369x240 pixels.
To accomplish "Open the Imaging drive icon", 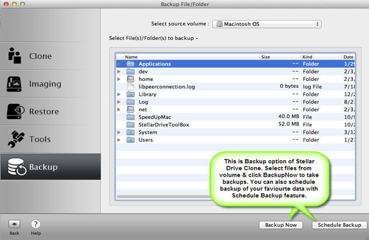I will 14,84.
